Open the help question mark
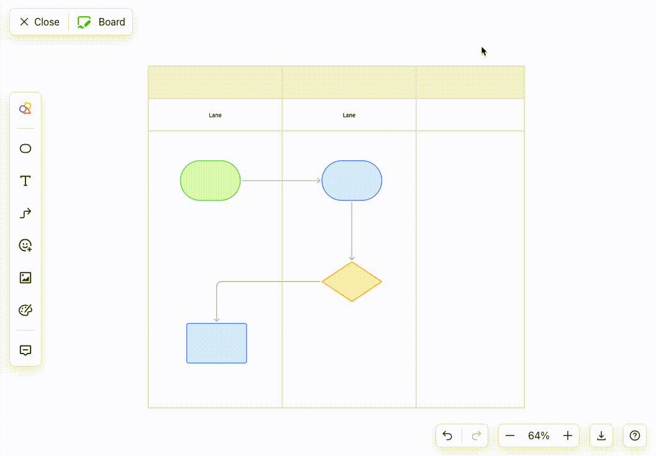The image size is (656, 456). coord(634,435)
